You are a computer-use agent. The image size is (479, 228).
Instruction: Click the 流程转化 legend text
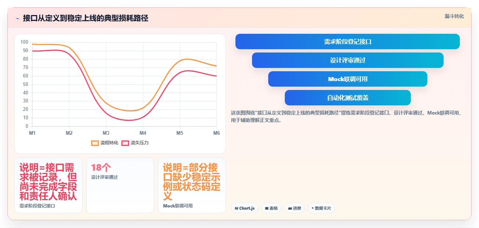click(x=109, y=143)
